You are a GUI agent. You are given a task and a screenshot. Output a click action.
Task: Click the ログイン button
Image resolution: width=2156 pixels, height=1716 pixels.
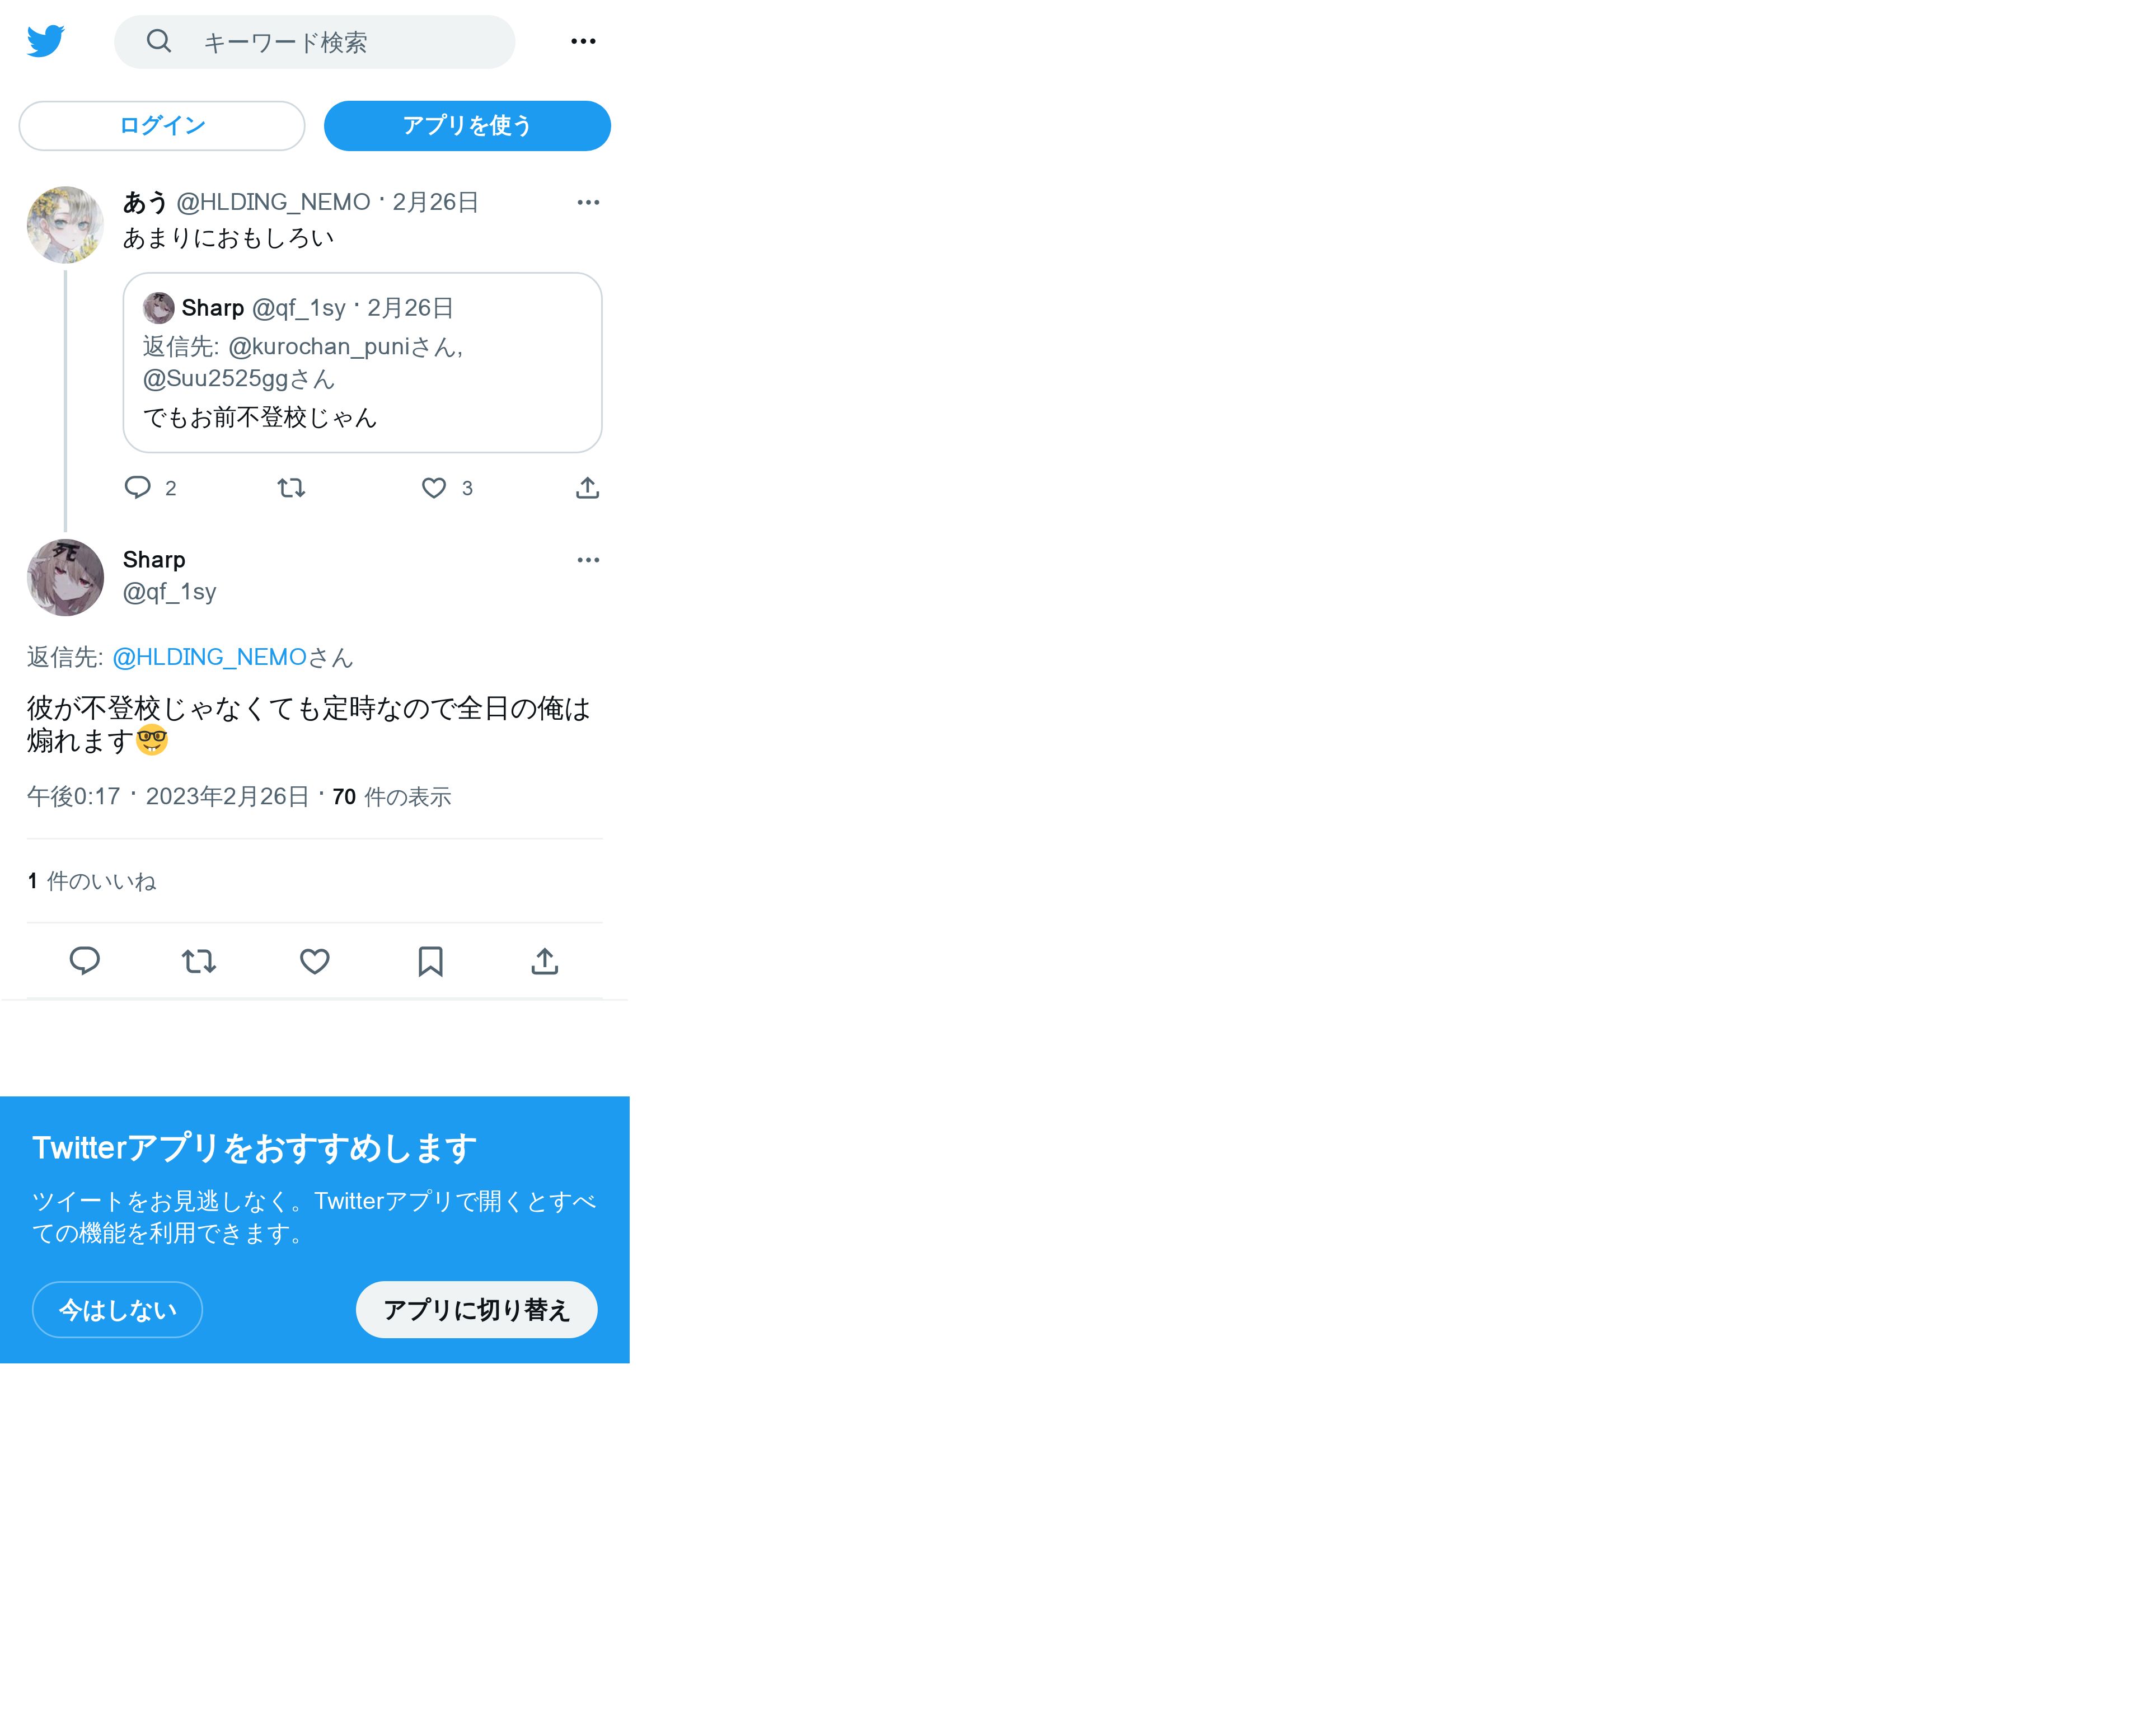[162, 126]
